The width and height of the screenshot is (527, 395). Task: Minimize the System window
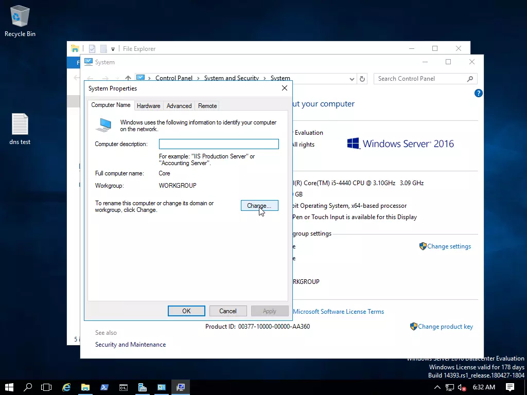click(425, 62)
